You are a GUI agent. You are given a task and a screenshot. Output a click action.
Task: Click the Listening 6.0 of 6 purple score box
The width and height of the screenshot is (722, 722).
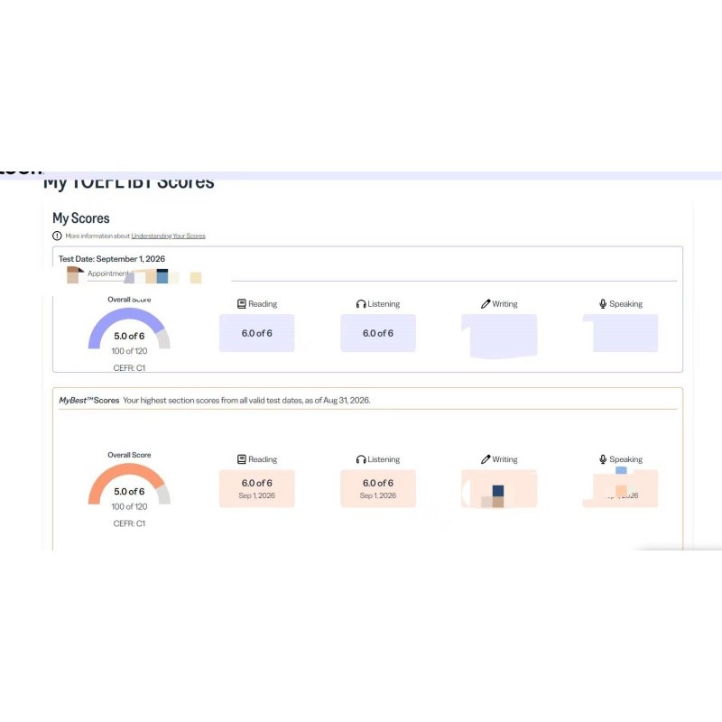[x=378, y=333]
